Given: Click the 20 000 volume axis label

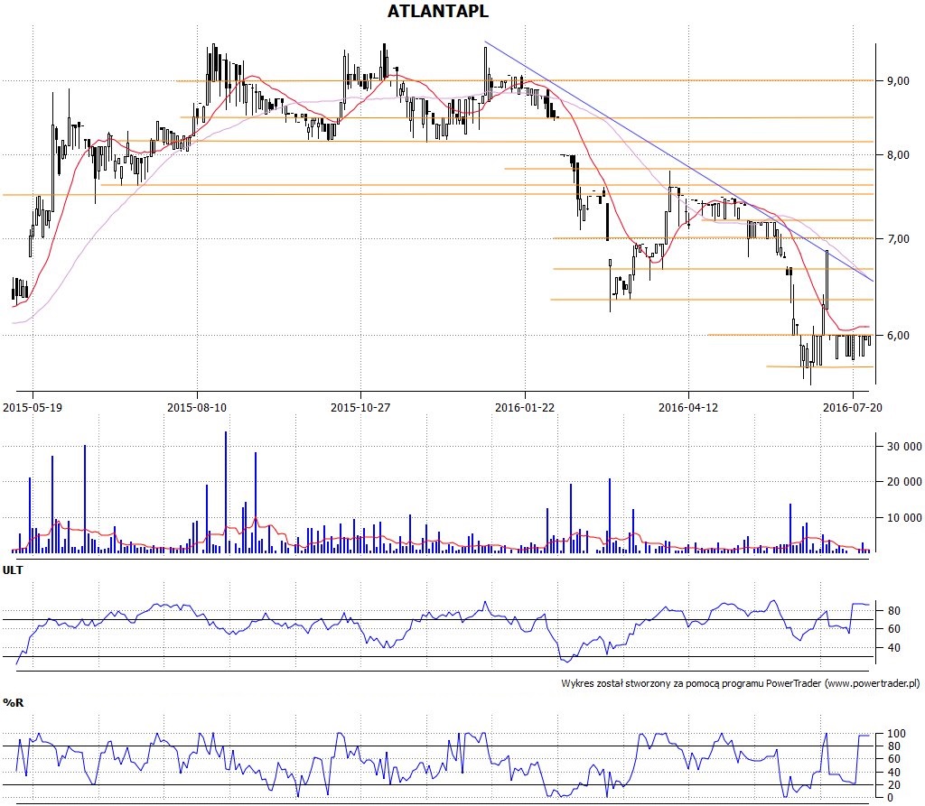Looking at the screenshot, I should (x=904, y=482).
